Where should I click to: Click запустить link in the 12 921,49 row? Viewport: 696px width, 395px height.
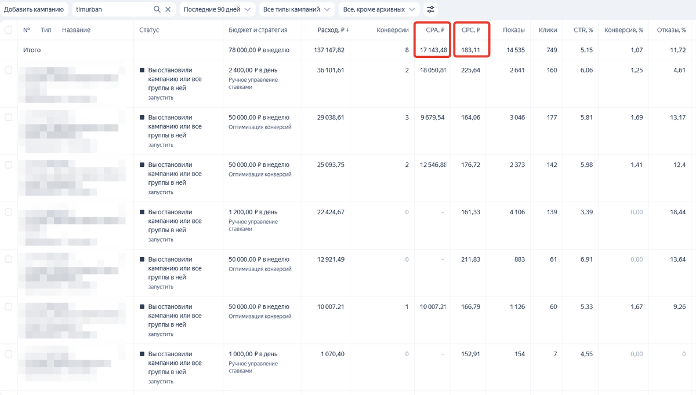[161, 287]
